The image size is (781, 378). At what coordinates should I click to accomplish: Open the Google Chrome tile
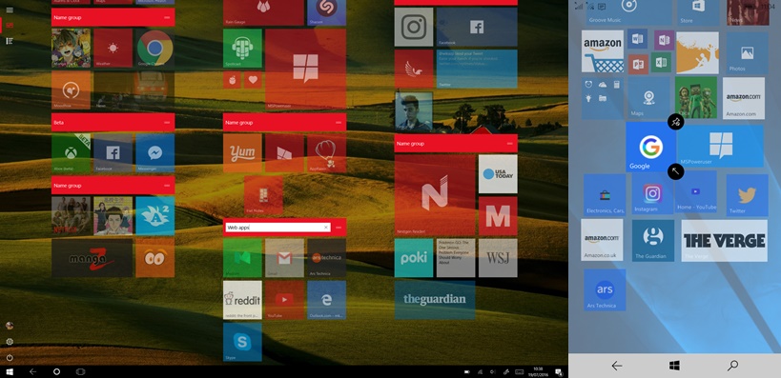point(154,48)
